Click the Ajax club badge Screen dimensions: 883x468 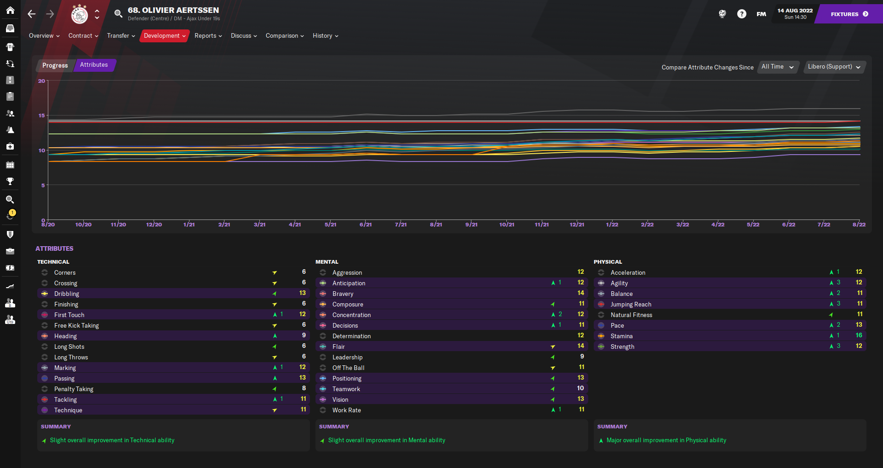pyautogui.click(x=80, y=14)
